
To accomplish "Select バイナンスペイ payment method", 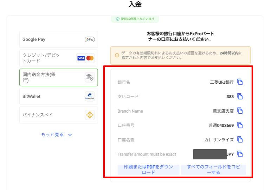I will [x=59, y=115].
